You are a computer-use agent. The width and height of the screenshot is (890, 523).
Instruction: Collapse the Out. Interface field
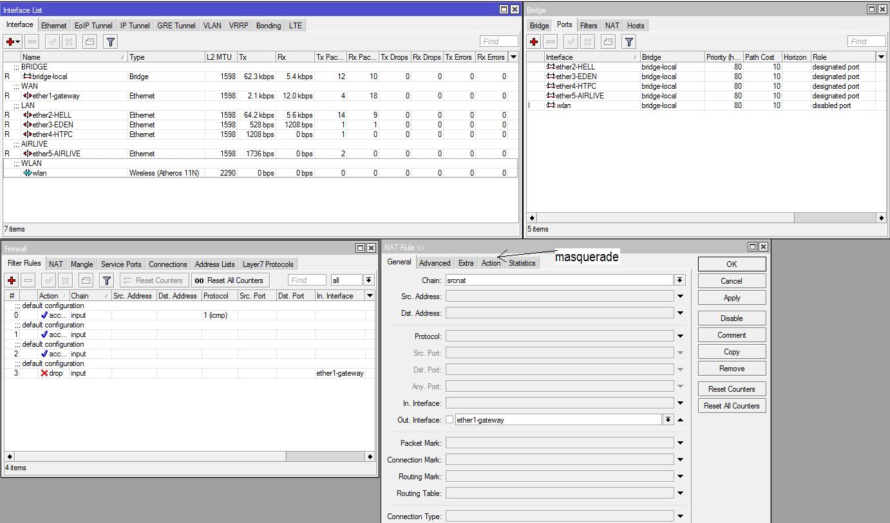pos(680,419)
